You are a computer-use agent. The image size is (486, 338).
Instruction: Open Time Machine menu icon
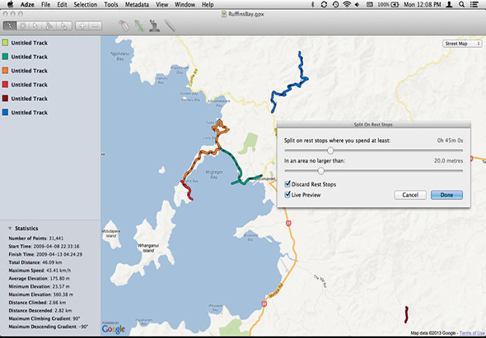coord(336,4)
